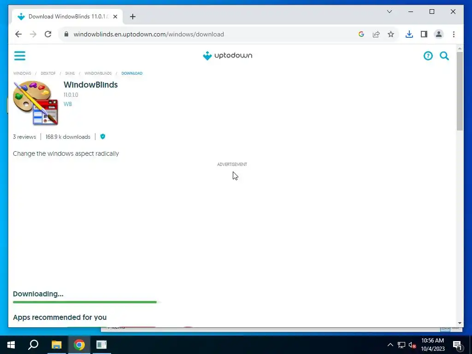472x354 pixels.
Task: Open a new browser tab
Action: click(133, 17)
